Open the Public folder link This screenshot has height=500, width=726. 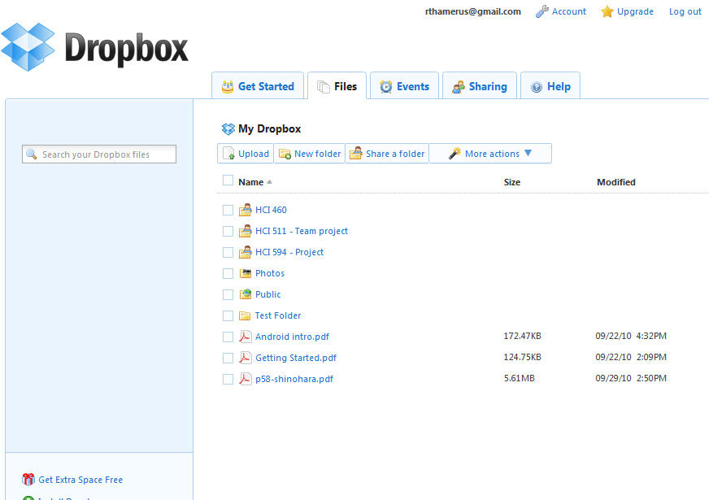coord(267,294)
